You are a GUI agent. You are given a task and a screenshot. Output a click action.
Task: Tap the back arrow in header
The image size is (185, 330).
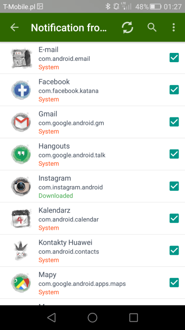coord(14,27)
